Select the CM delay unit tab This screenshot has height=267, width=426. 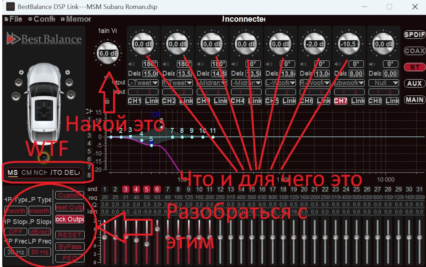point(26,173)
